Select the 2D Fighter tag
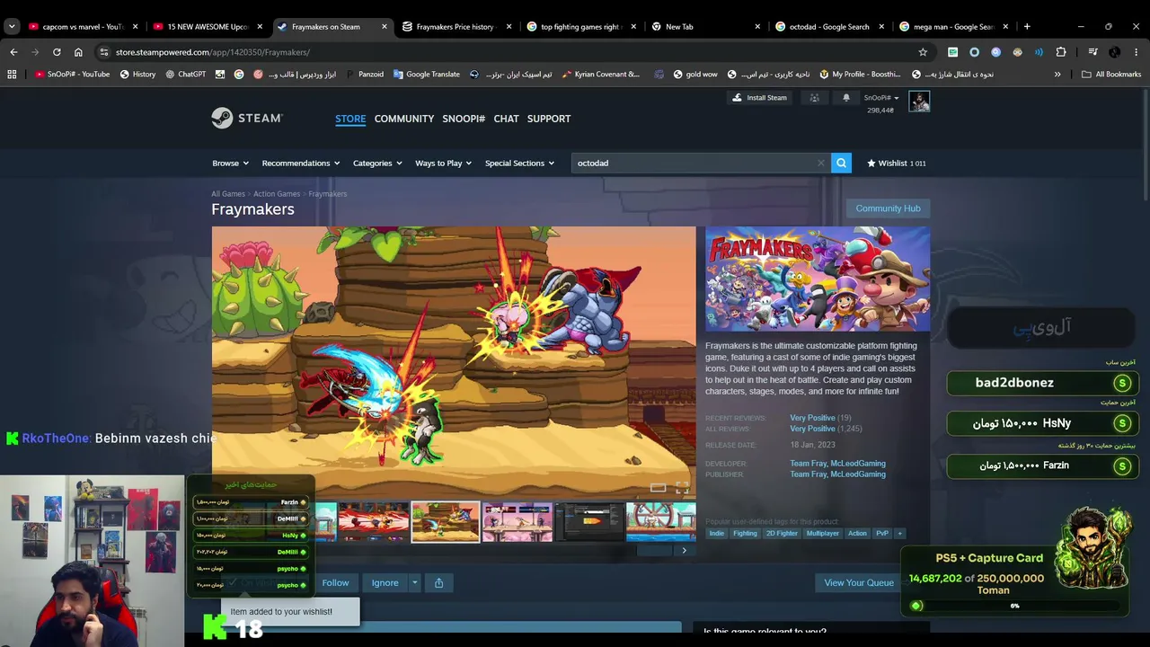The width and height of the screenshot is (1150, 647). tap(782, 533)
